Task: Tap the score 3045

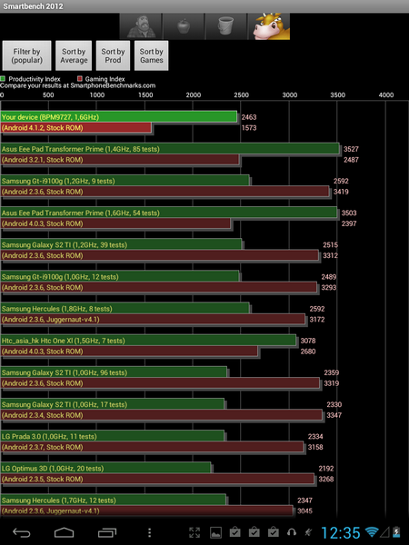Action: click(304, 510)
